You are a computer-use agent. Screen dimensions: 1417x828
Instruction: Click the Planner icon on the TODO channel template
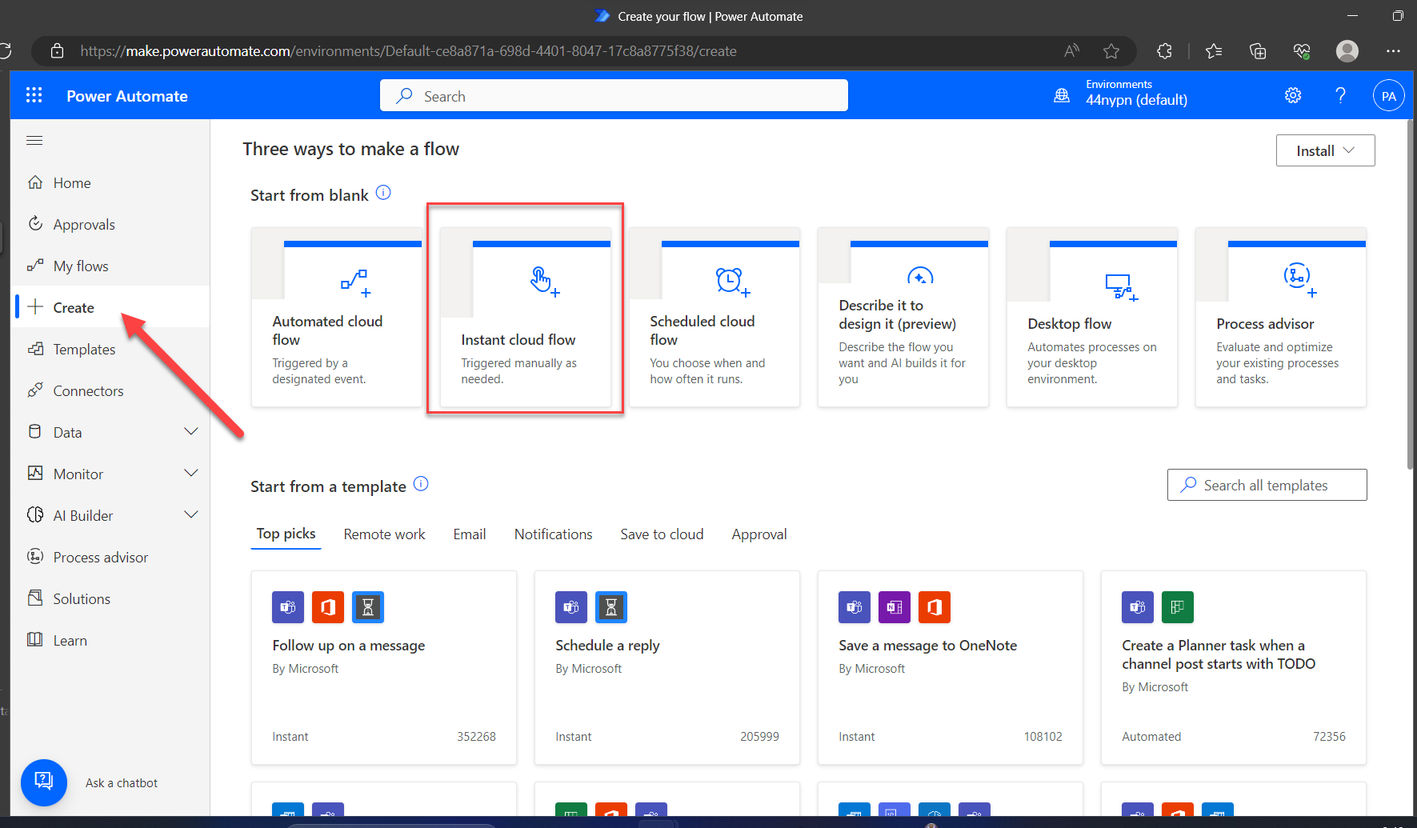1177,606
